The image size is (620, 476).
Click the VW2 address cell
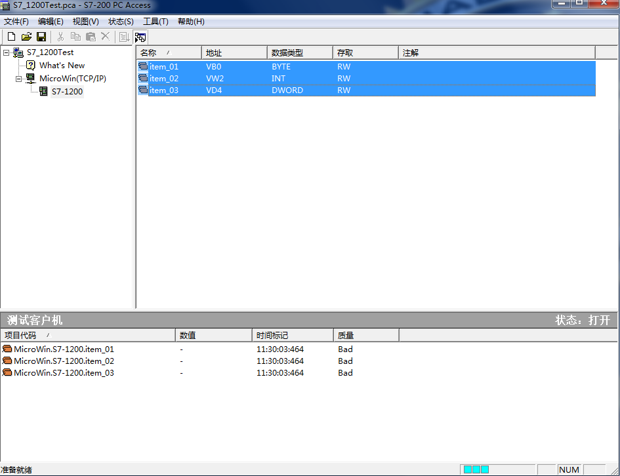215,78
